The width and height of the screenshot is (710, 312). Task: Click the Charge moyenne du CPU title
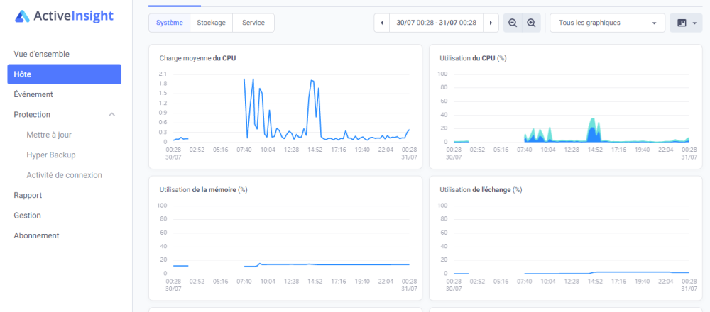click(x=197, y=58)
